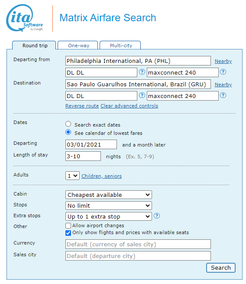The height and width of the screenshot is (284, 246).
Task: Click the Reverse route link
Action: (82, 106)
